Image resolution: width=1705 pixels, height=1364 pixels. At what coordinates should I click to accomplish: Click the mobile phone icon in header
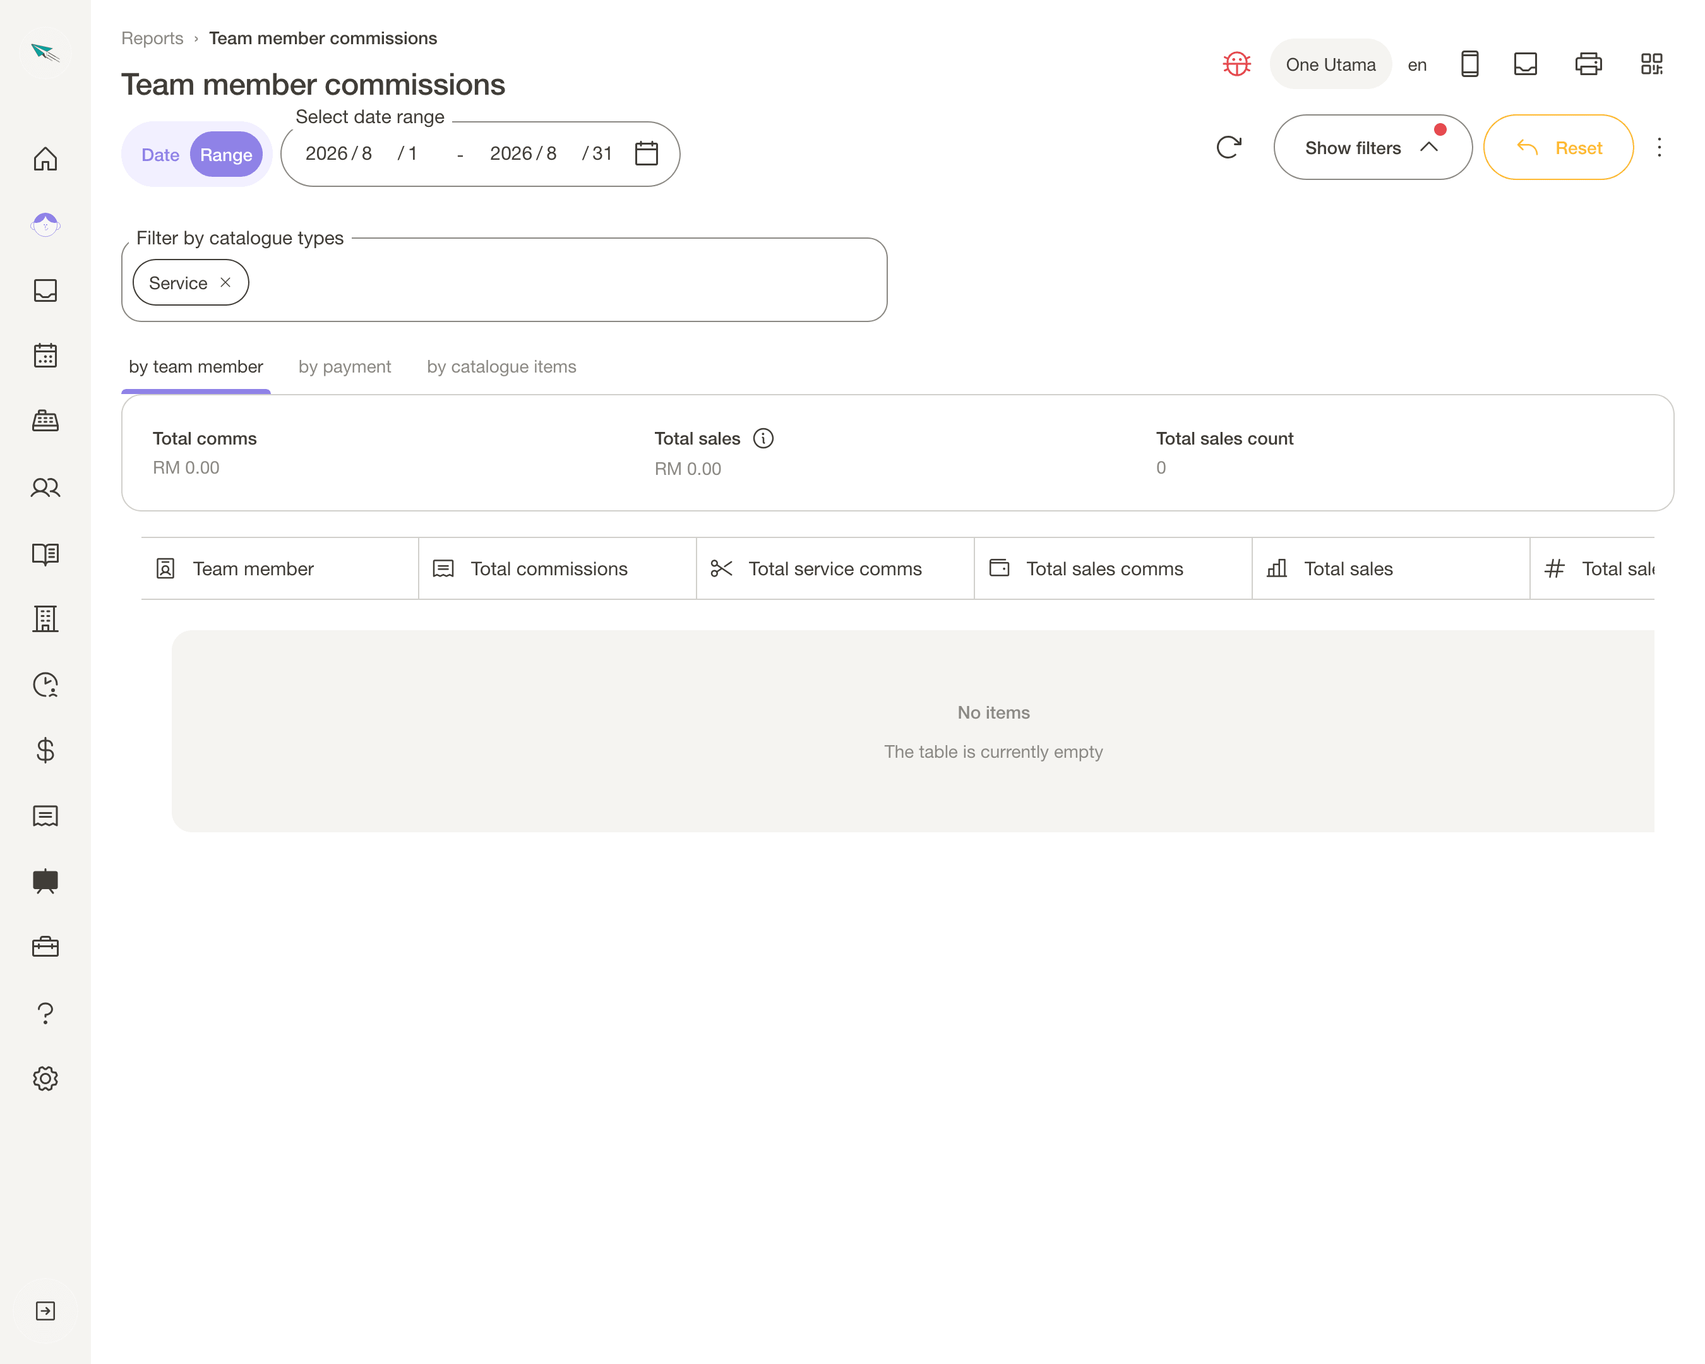[1469, 64]
